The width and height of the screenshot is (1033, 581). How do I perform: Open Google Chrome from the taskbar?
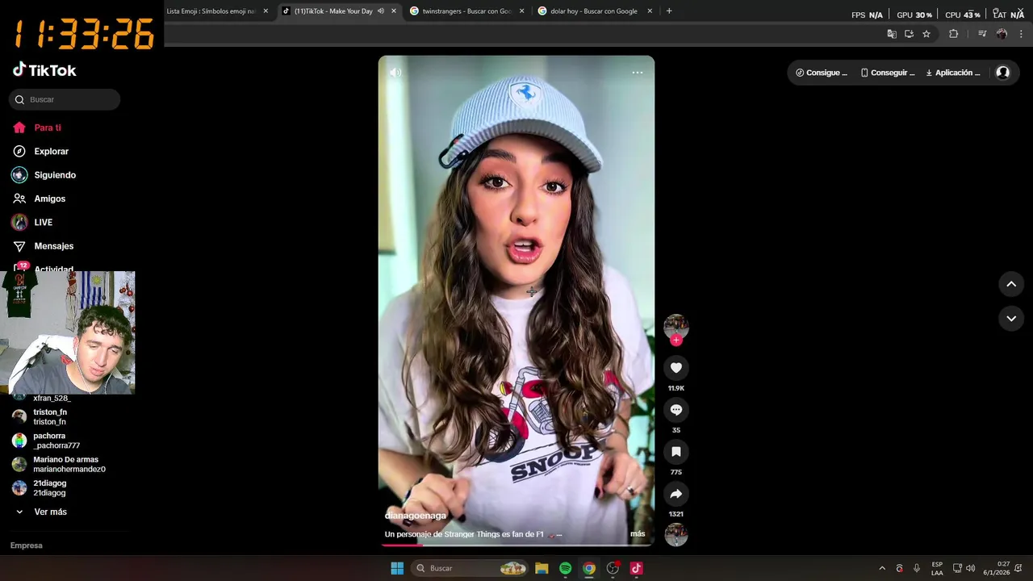pyautogui.click(x=589, y=568)
